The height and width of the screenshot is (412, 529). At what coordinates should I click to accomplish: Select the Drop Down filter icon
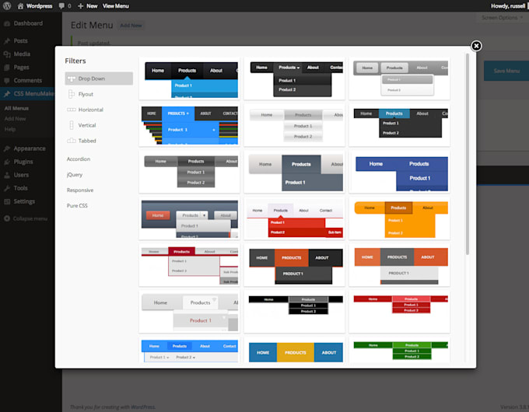(72, 79)
